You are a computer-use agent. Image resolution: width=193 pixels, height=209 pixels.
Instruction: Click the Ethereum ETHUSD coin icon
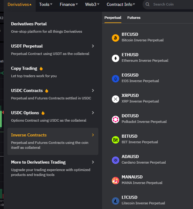coord(116,58)
